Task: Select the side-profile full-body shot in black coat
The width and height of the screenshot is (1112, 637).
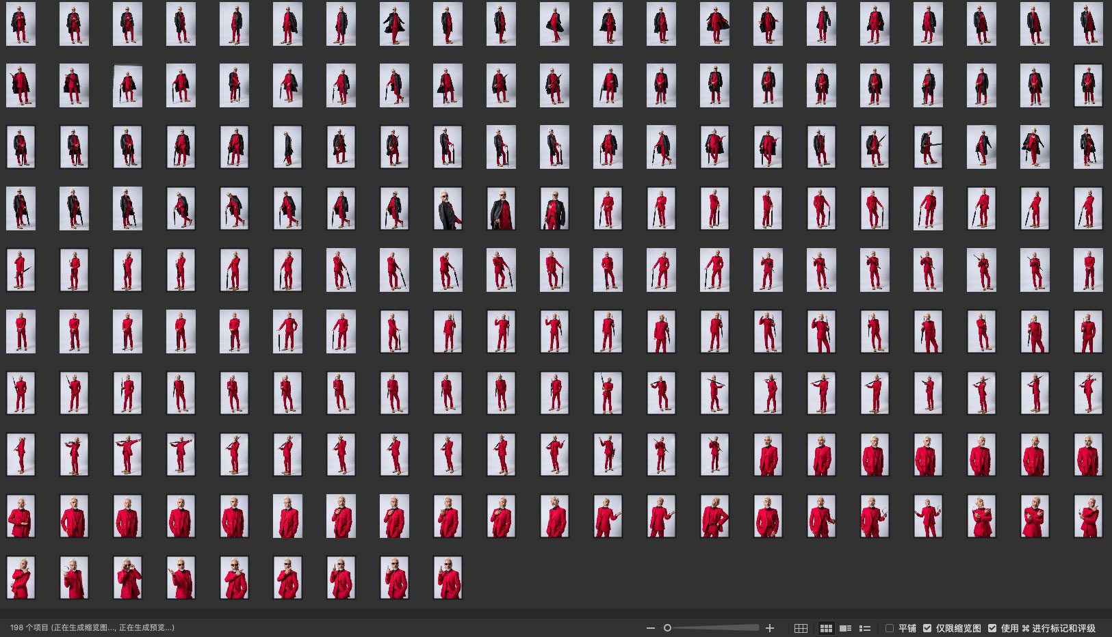Action: (287, 147)
